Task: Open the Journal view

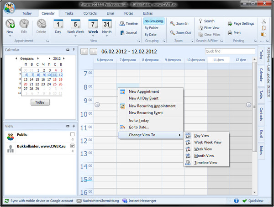Action: click(x=129, y=33)
